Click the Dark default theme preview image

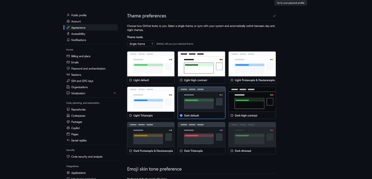click(201, 99)
